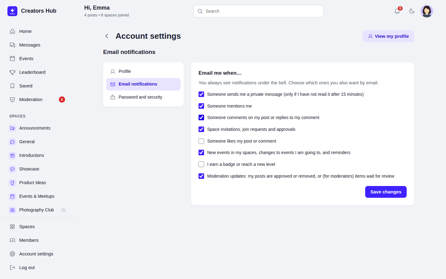Image resolution: width=446 pixels, height=279 pixels.
Task: Click the Log out icon
Action: coord(12,268)
